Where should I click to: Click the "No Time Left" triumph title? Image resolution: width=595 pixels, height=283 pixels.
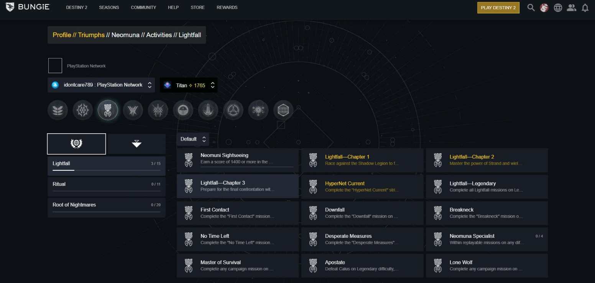click(x=215, y=236)
